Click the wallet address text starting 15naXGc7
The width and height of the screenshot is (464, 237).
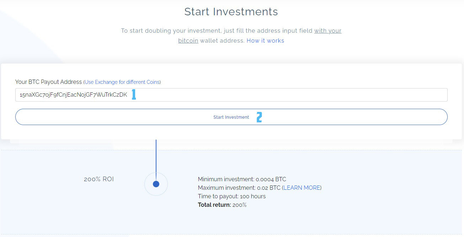73,95
